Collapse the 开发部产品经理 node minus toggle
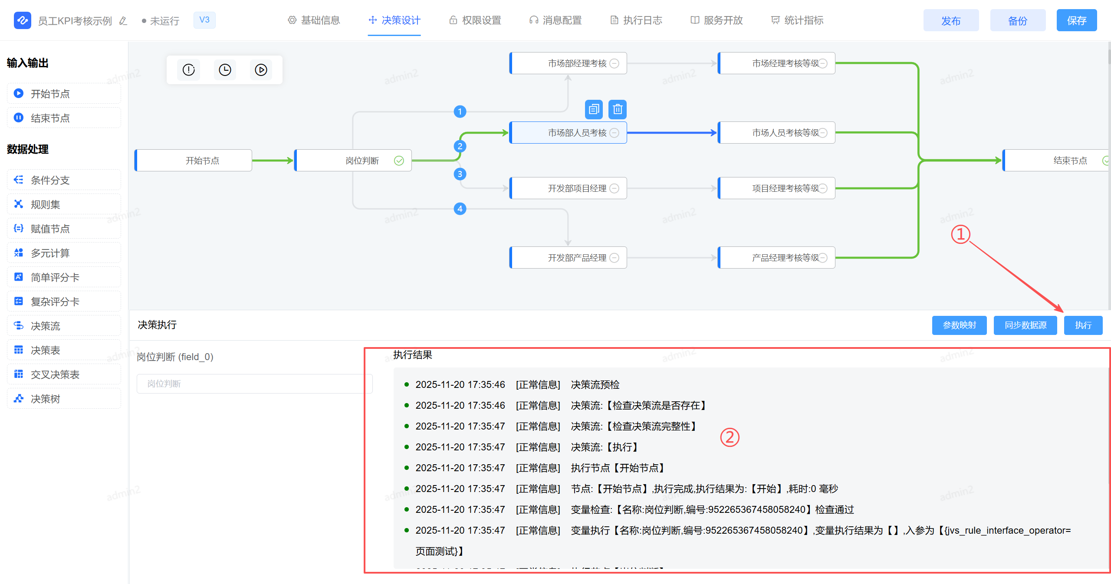Screen dimensions: 1111x584 [614, 258]
